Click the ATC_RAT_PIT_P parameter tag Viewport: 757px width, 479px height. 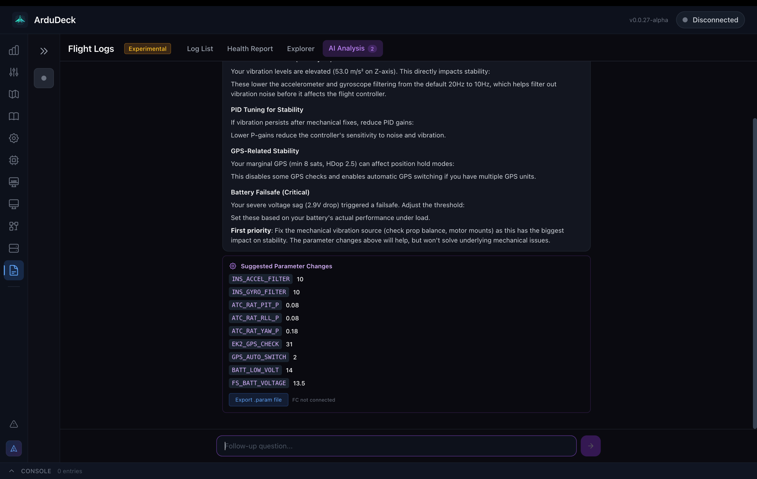(x=255, y=305)
